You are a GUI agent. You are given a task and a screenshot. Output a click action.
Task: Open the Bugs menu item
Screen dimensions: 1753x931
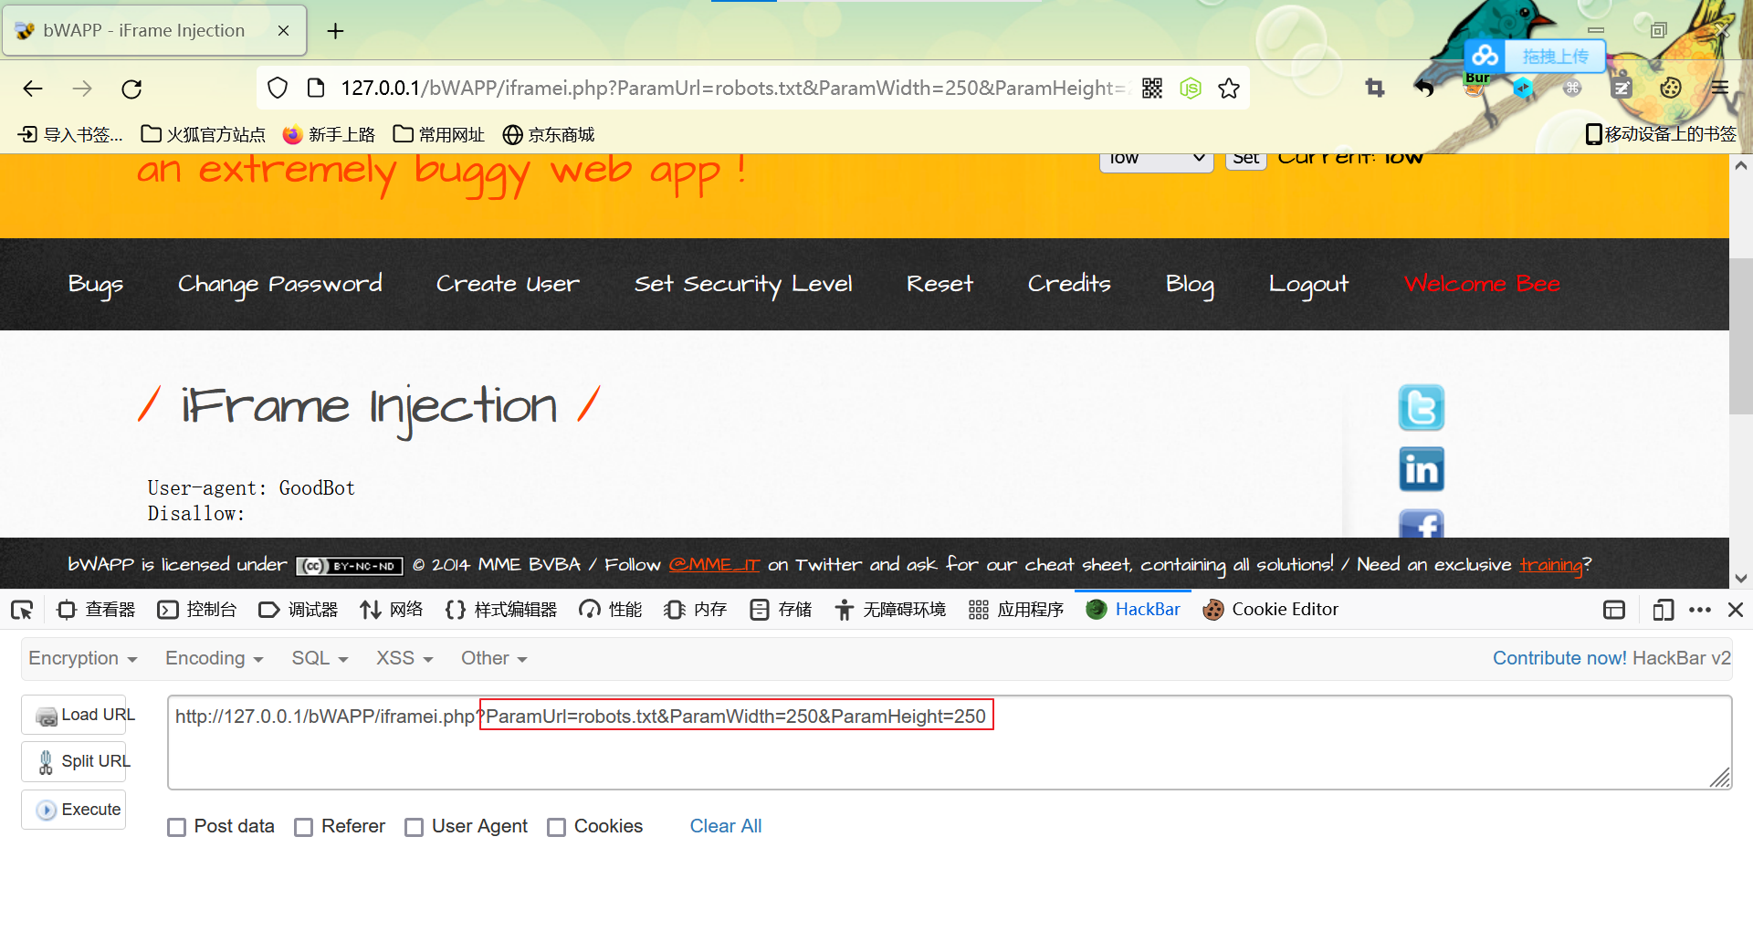click(96, 284)
